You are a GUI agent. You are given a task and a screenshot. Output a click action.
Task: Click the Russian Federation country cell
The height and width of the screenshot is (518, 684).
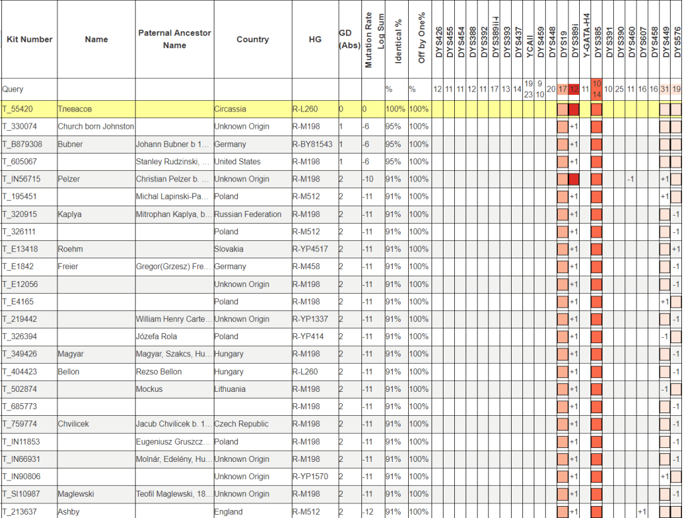click(x=248, y=214)
